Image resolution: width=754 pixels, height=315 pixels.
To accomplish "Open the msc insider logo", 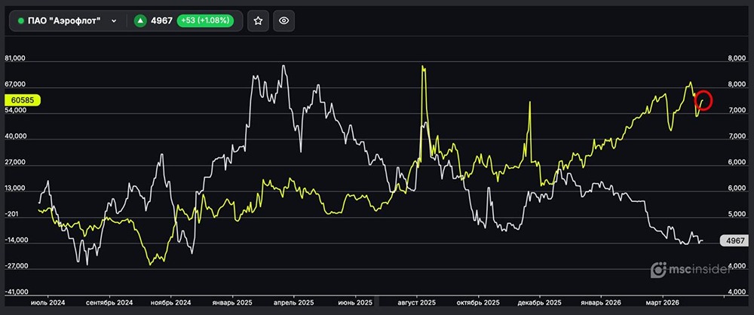I will click(688, 269).
